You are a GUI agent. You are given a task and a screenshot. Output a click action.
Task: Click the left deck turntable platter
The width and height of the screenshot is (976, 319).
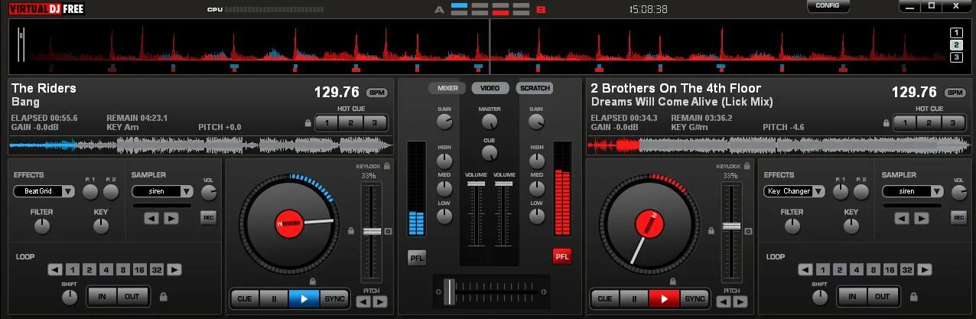pyautogui.click(x=288, y=224)
